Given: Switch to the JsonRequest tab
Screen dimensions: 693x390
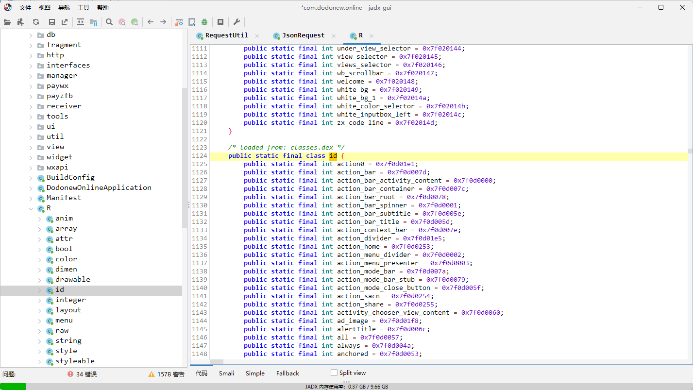Looking at the screenshot, I should 303,35.
